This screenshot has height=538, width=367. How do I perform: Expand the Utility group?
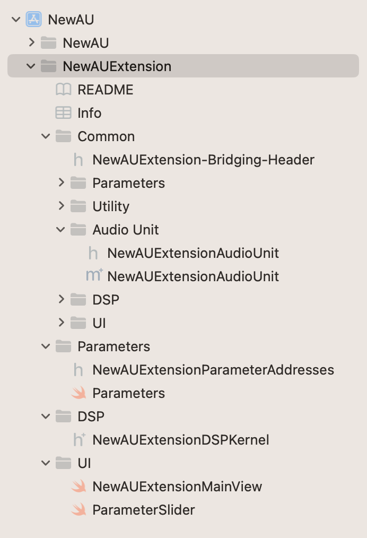[61, 206]
